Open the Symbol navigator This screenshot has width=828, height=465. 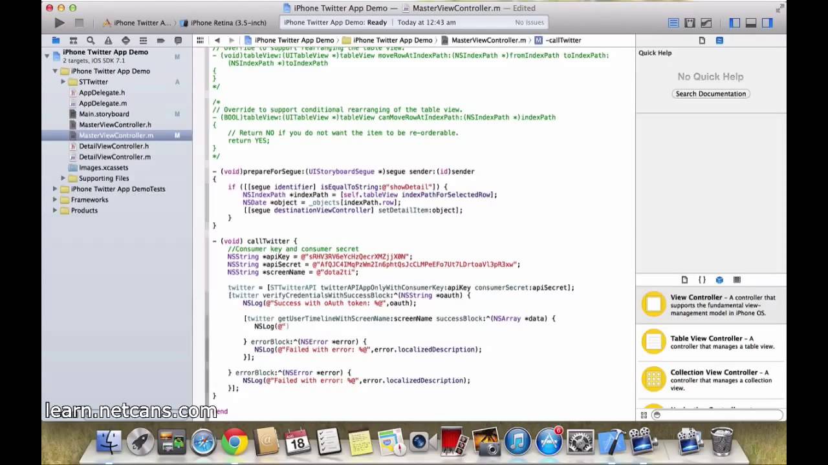pyautogui.click(x=73, y=40)
